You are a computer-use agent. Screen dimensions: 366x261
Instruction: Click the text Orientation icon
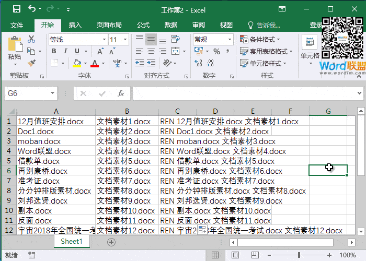[167, 63]
